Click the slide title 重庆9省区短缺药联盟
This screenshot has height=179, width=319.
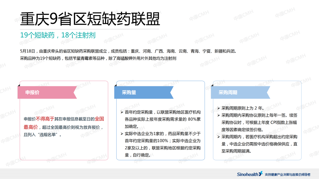90,19
